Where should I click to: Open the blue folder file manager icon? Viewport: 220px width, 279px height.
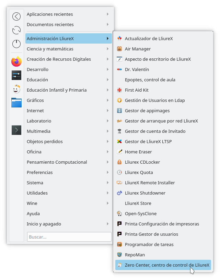point(16,102)
